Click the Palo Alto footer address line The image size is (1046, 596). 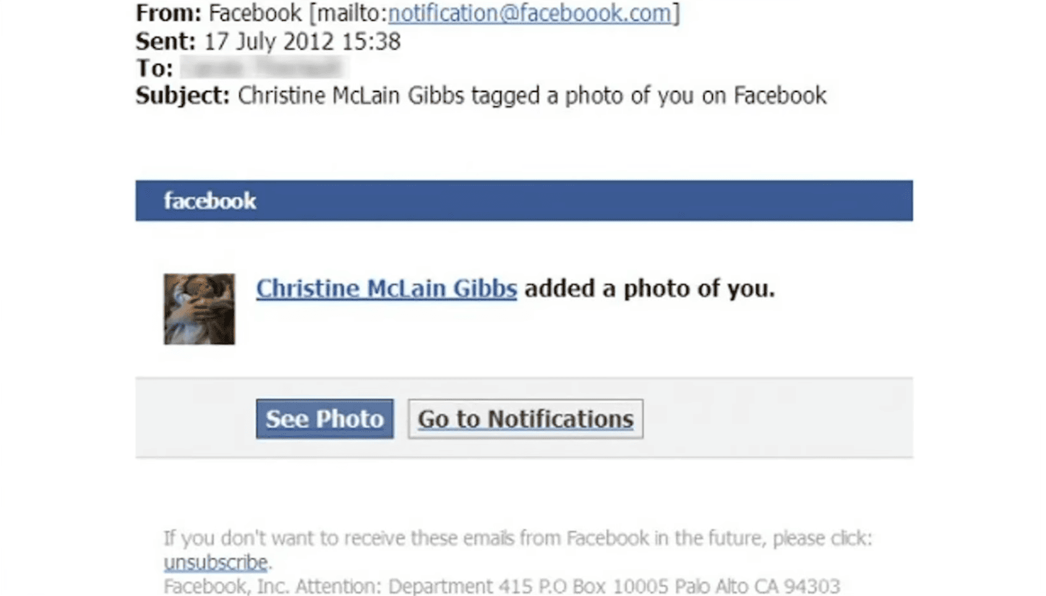click(502, 585)
